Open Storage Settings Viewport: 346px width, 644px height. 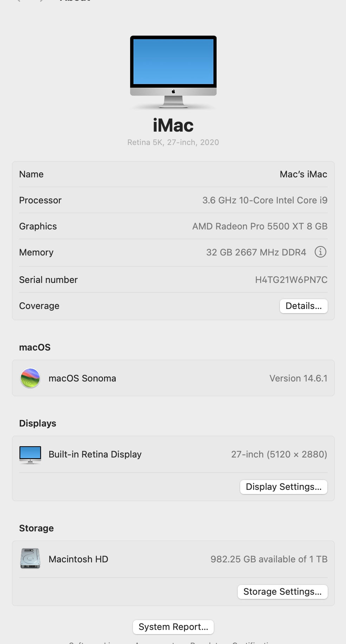(282, 592)
